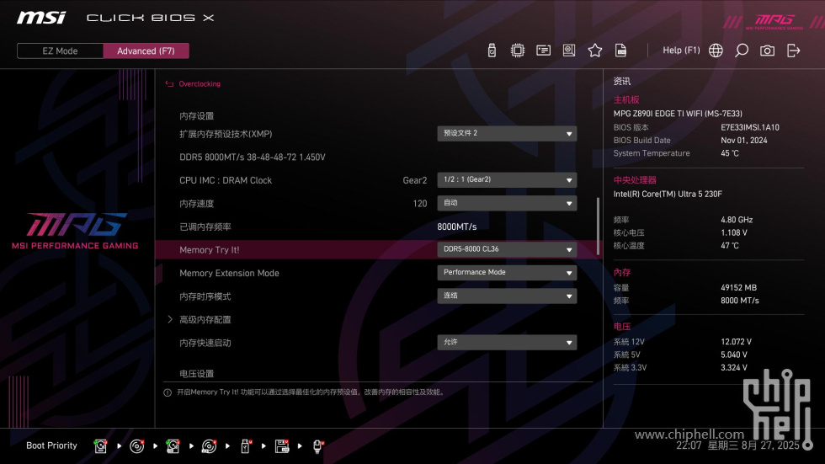Click the 4.80 GHz frequency value
This screenshot has height=464, width=825.
[x=737, y=220]
